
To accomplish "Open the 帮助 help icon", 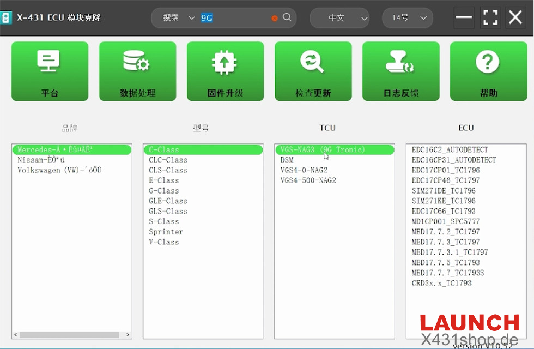I will coord(488,71).
